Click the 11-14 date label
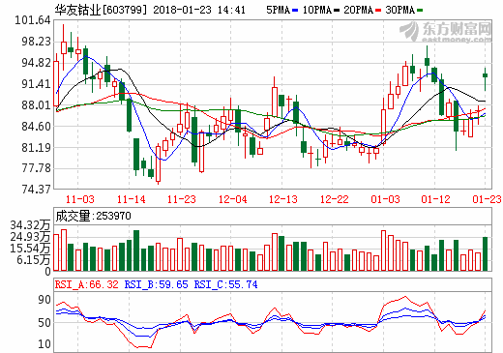The image size is (503, 353). click(x=131, y=199)
